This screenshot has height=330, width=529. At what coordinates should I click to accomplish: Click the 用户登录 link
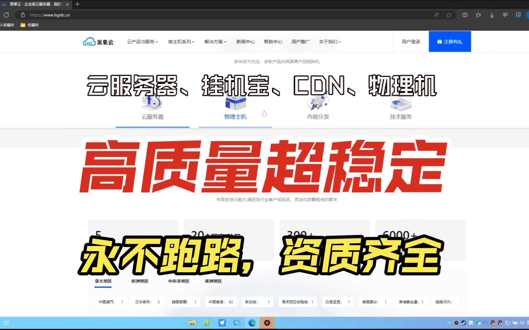pos(411,42)
